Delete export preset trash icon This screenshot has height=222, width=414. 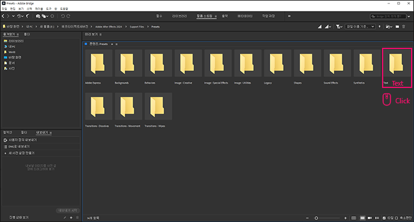[x=77, y=218]
